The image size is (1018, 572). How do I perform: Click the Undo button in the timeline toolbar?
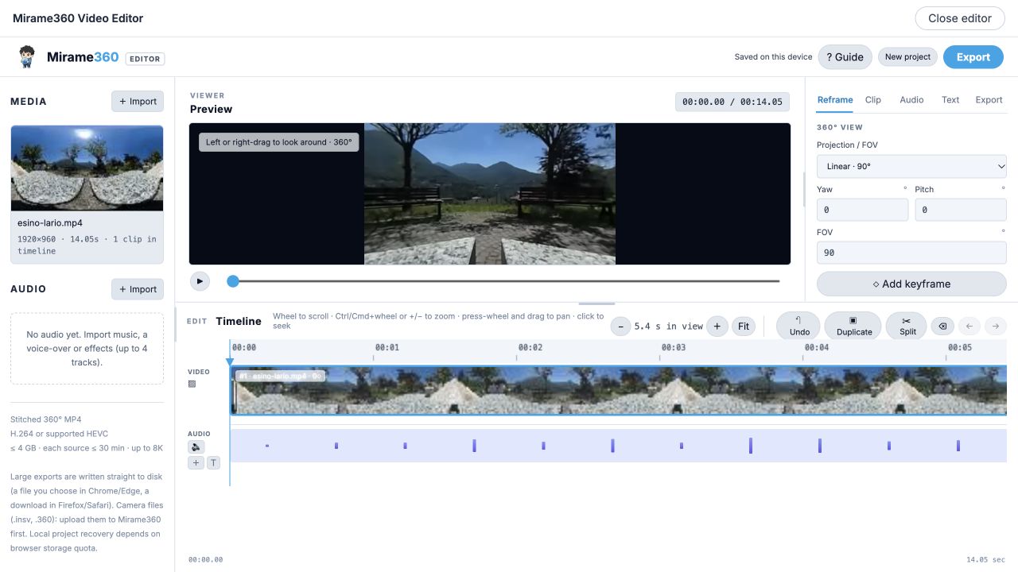pos(799,326)
